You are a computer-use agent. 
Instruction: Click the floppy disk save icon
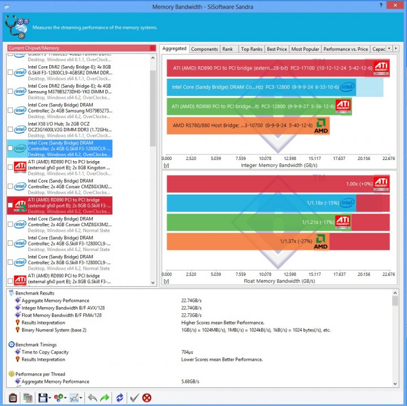pos(43,398)
